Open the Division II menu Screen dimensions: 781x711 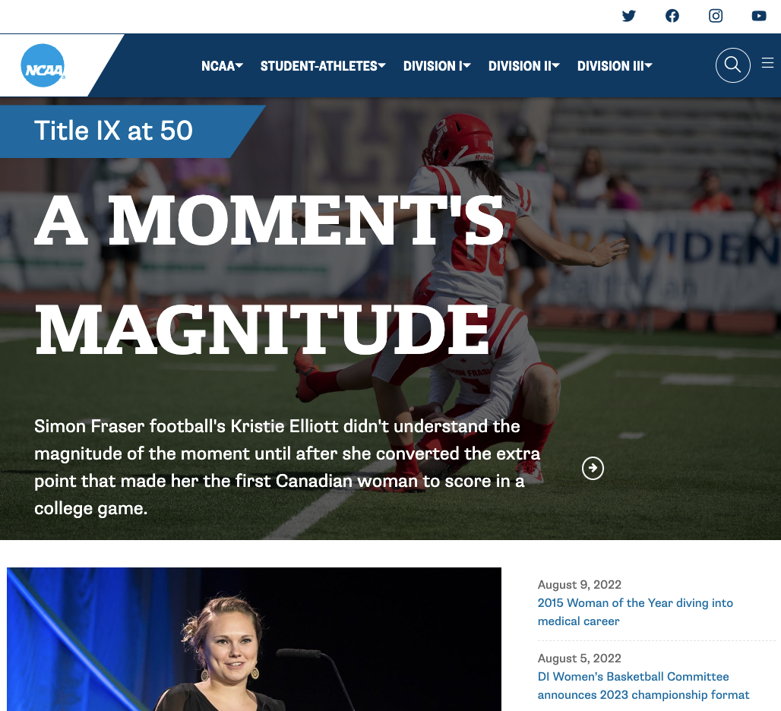tap(524, 66)
